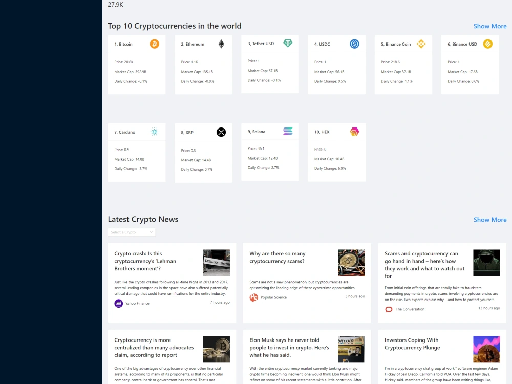The width and height of the screenshot is (512, 384).
Task: Click the Bitcoin ATM thumbnail image
Action: (351, 349)
